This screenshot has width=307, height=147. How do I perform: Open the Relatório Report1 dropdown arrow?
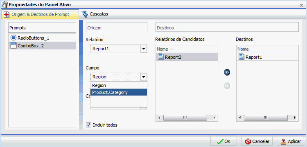(144, 49)
